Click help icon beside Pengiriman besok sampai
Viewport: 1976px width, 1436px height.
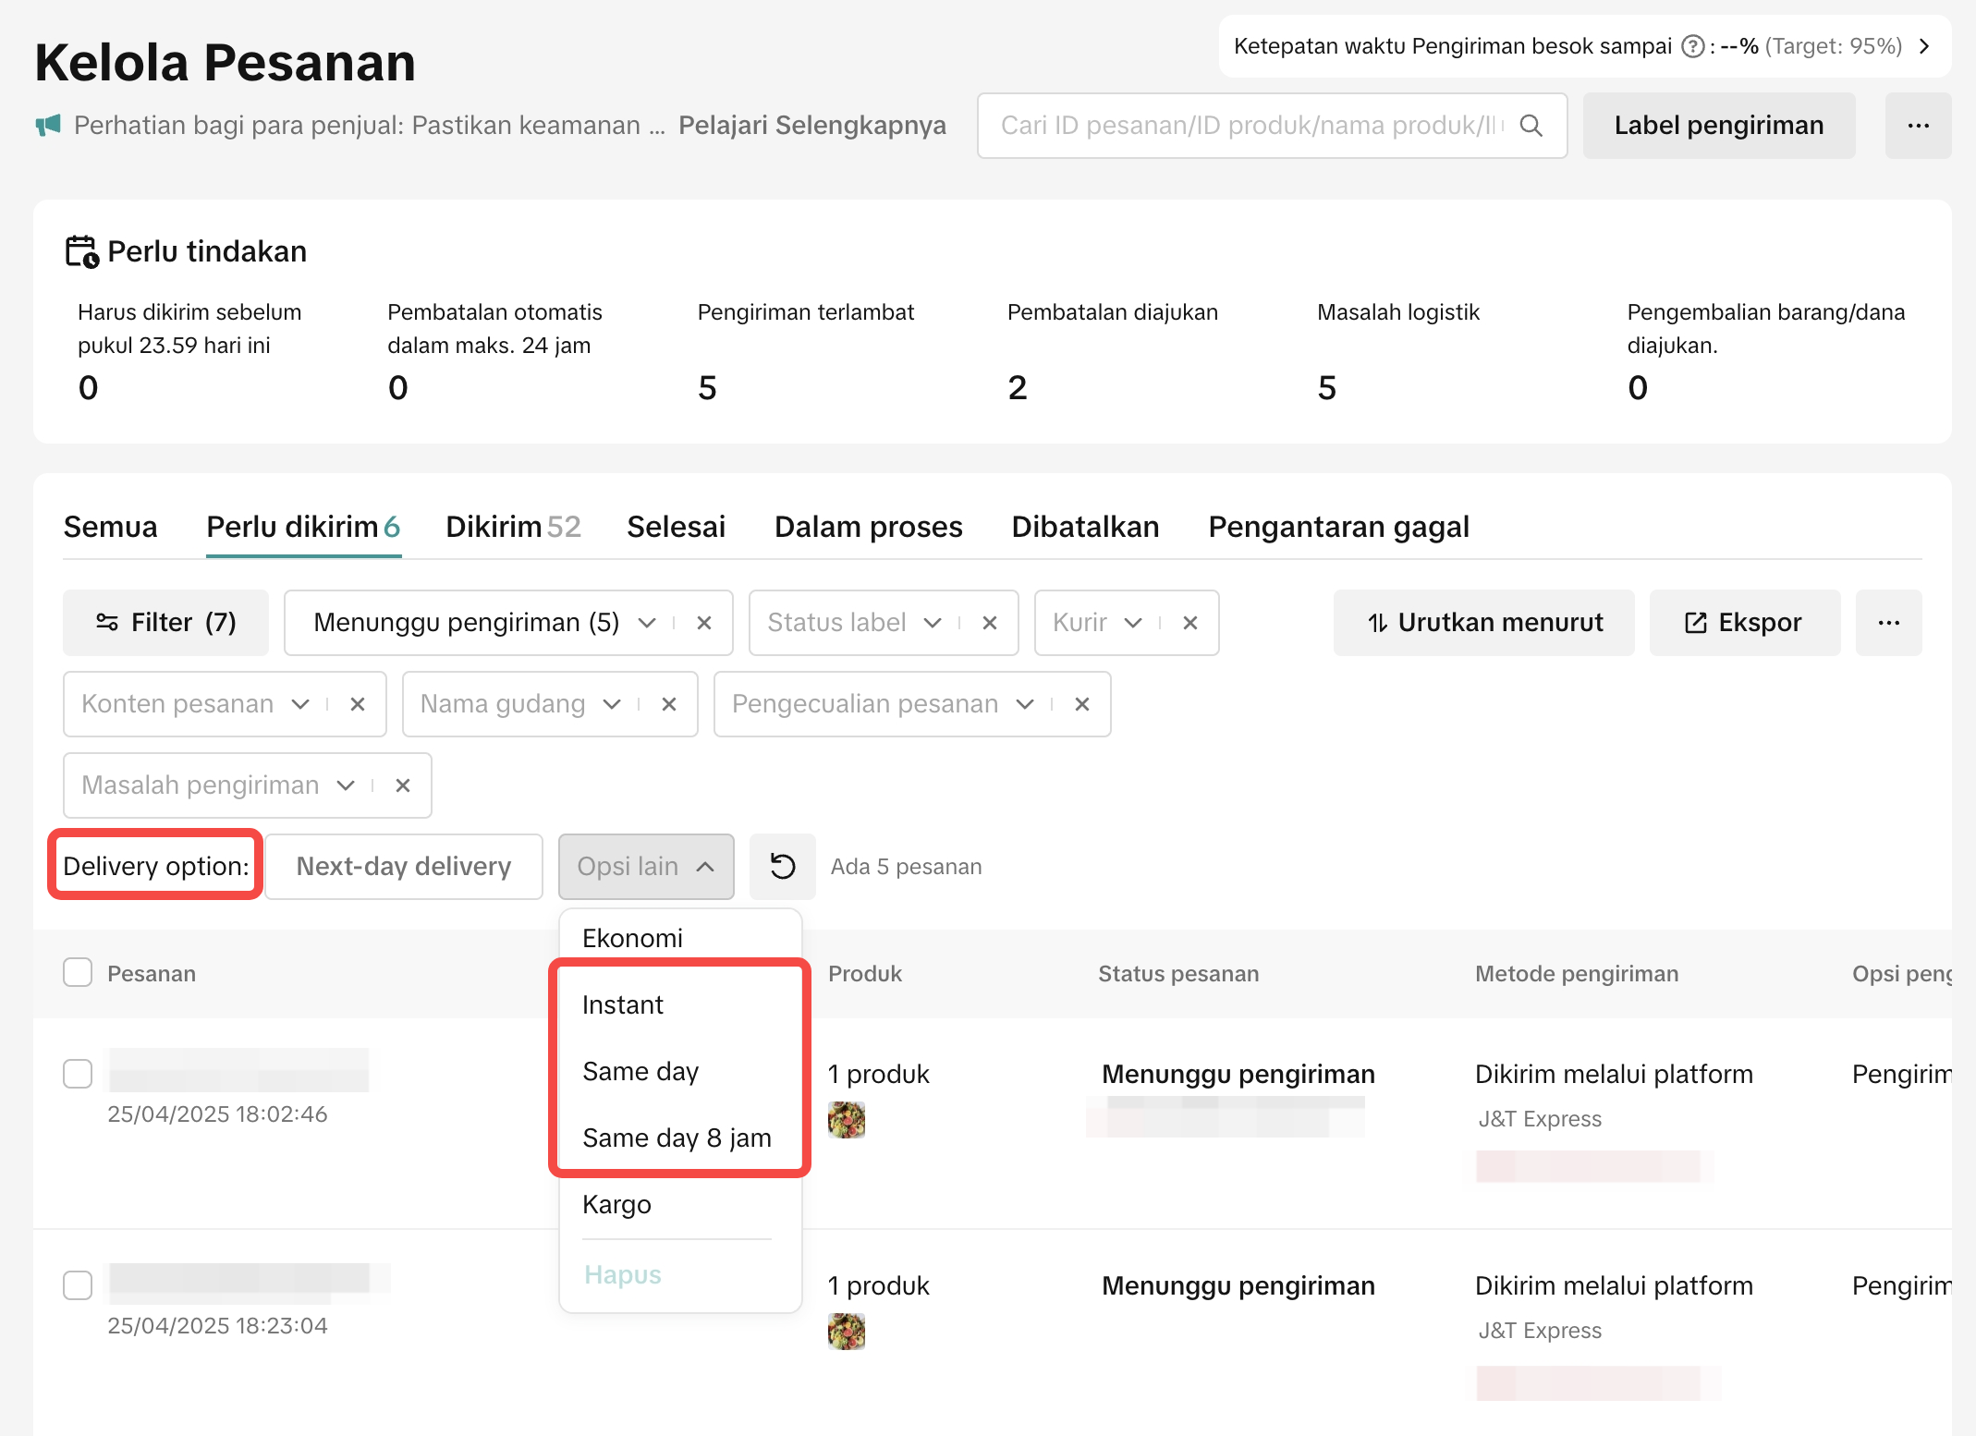(1692, 46)
